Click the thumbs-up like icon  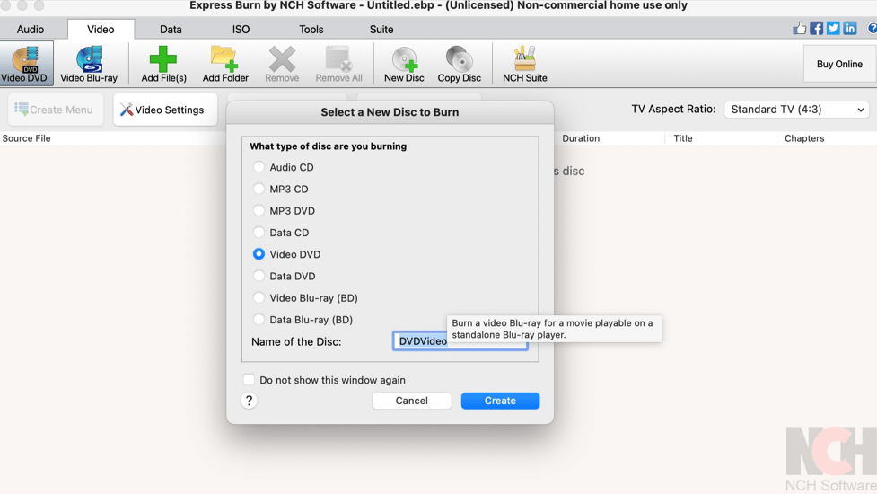[799, 29]
